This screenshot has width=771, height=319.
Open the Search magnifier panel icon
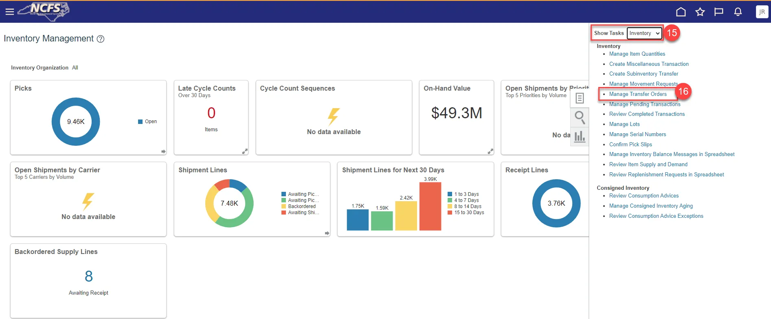tap(579, 117)
